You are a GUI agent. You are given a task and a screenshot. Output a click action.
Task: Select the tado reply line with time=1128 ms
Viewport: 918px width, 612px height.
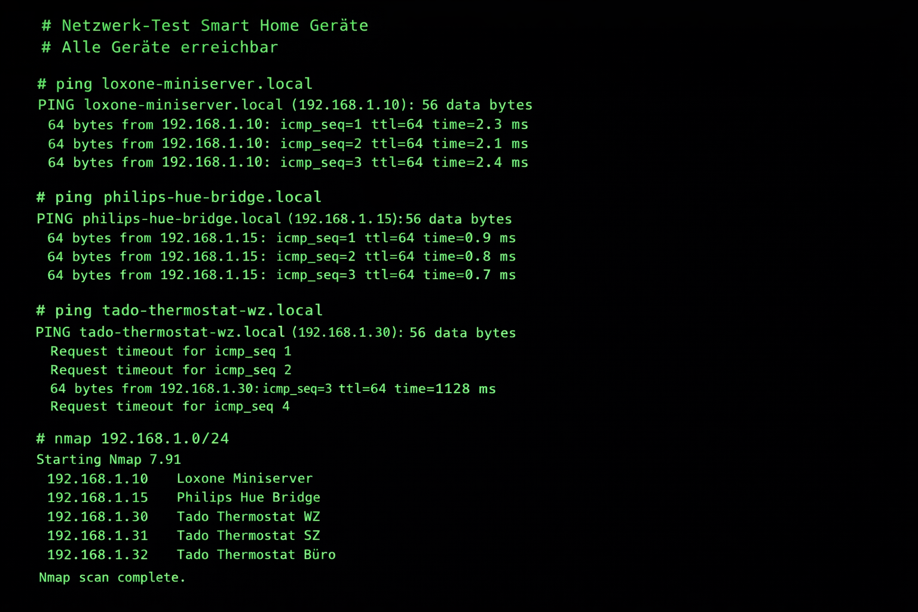pos(273,389)
